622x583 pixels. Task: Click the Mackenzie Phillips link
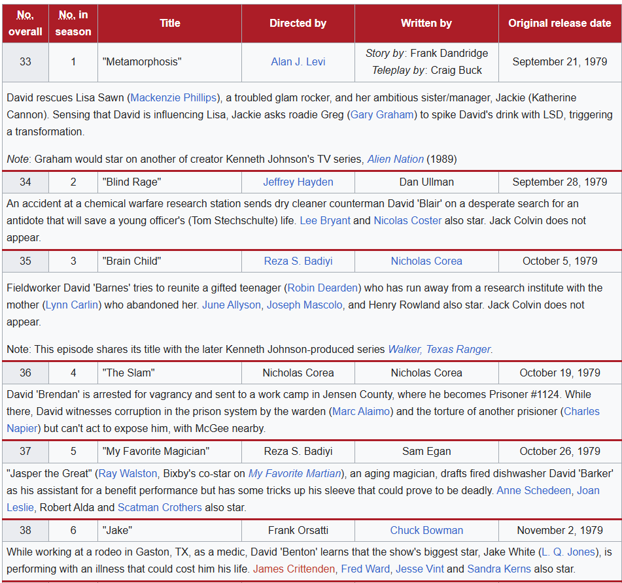pyautogui.click(x=173, y=97)
